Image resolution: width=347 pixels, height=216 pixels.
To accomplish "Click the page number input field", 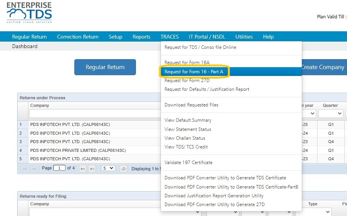I will tap(59, 168).
